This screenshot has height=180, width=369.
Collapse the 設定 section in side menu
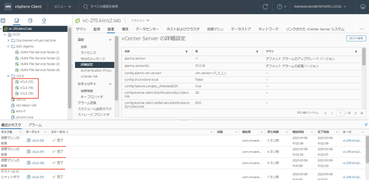tap(110, 40)
